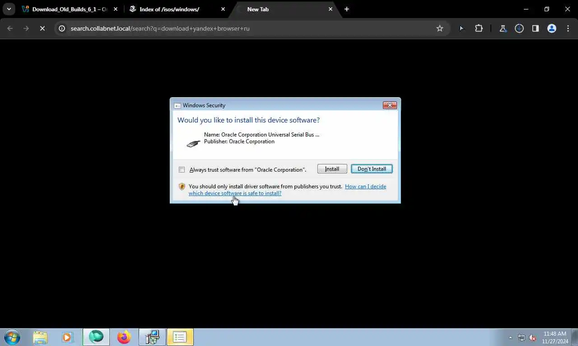578x346 pixels.
Task: Expand the tab search dropdown arrow
Action: coord(9,9)
